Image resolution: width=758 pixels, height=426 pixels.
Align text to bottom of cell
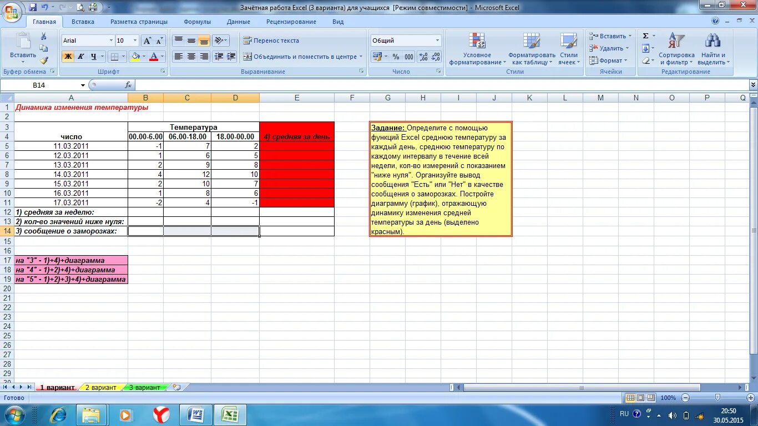tap(204, 40)
